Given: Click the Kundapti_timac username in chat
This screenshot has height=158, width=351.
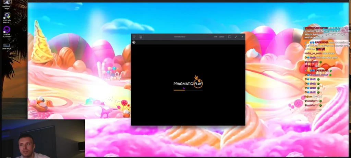Looking at the screenshot, I should [319, 74].
